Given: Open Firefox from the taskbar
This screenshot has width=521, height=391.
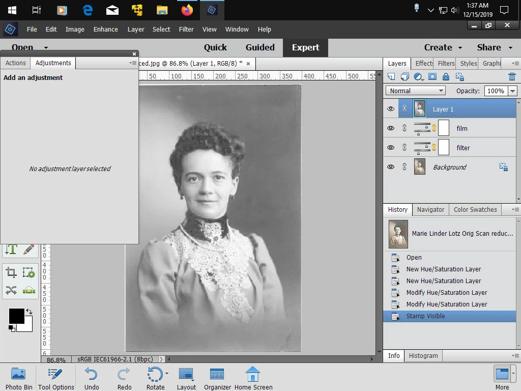Looking at the screenshot, I should tap(187, 10).
